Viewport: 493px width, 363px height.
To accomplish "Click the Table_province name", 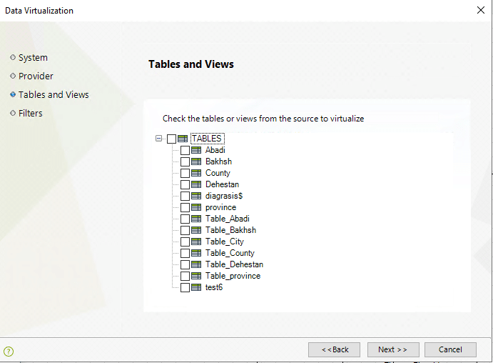I will [233, 276].
